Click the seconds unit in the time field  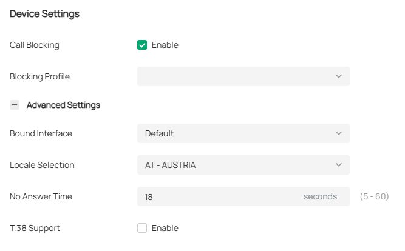tap(320, 196)
